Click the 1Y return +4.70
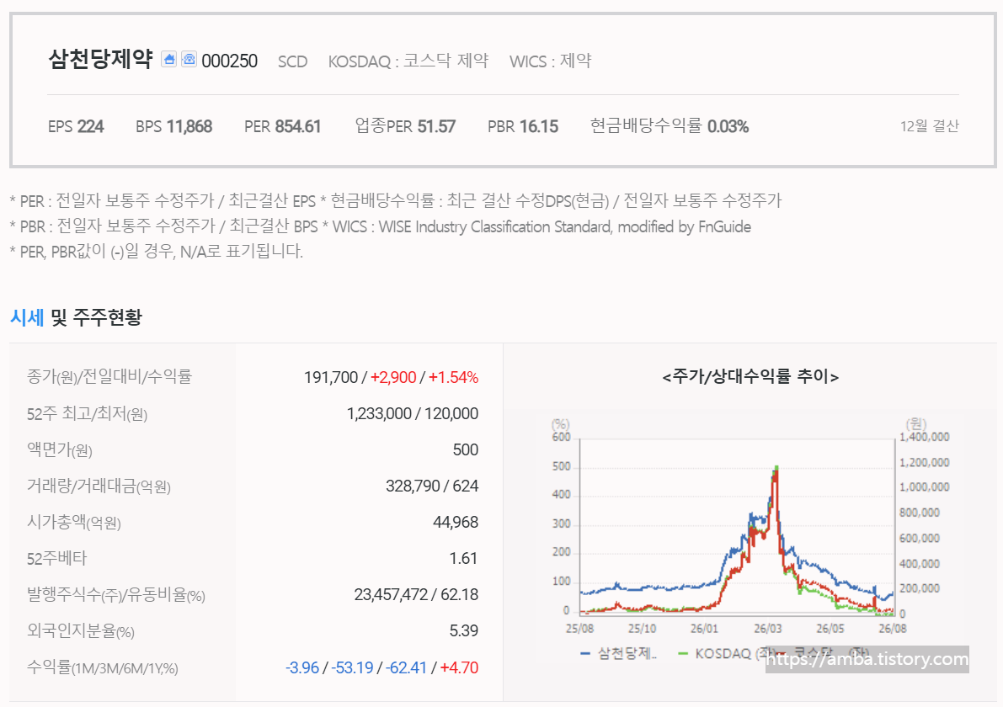The height and width of the screenshot is (707, 1003). point(459,668)
